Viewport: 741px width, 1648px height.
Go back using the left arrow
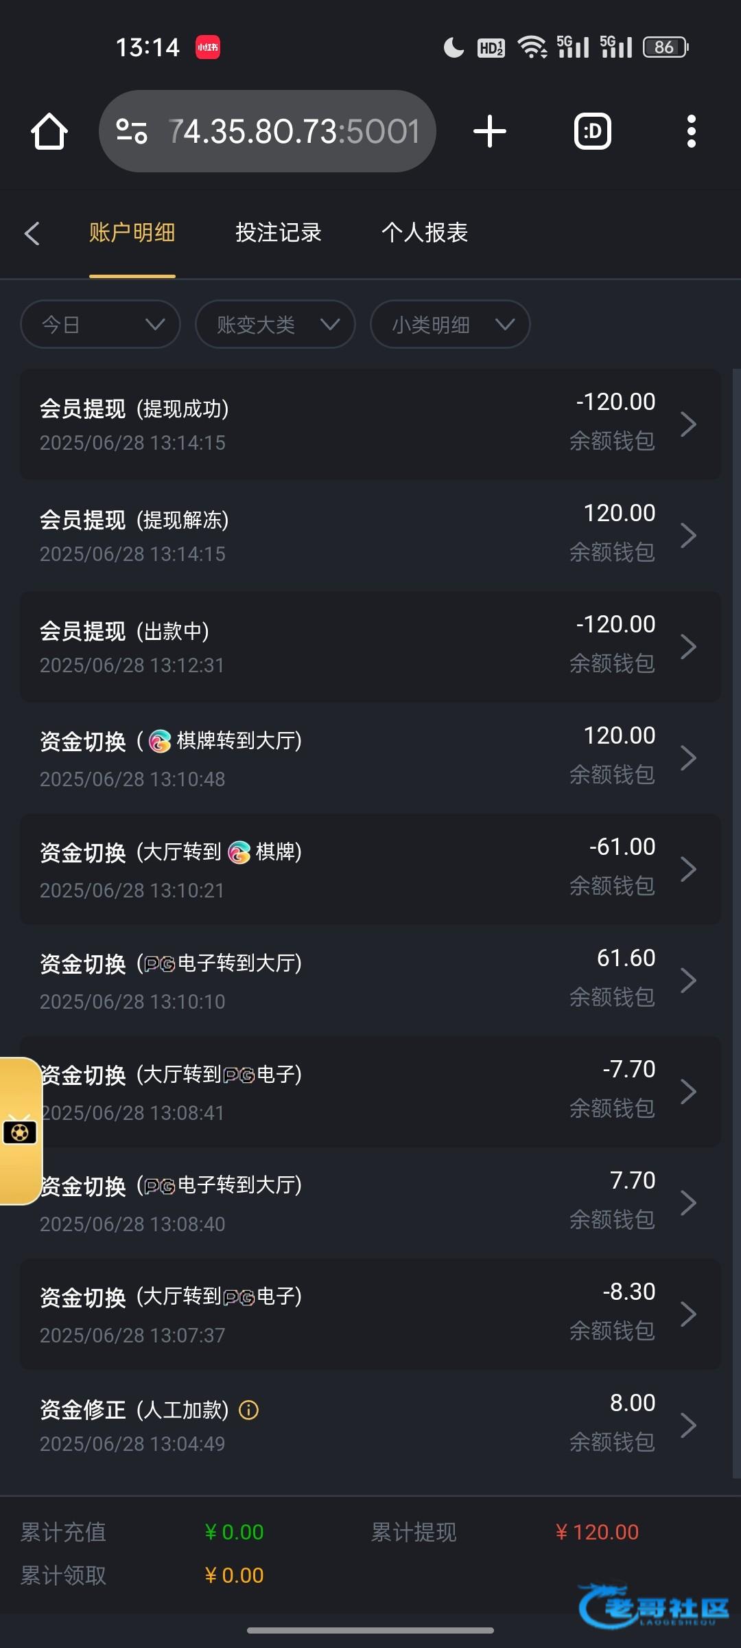(32, 233)
